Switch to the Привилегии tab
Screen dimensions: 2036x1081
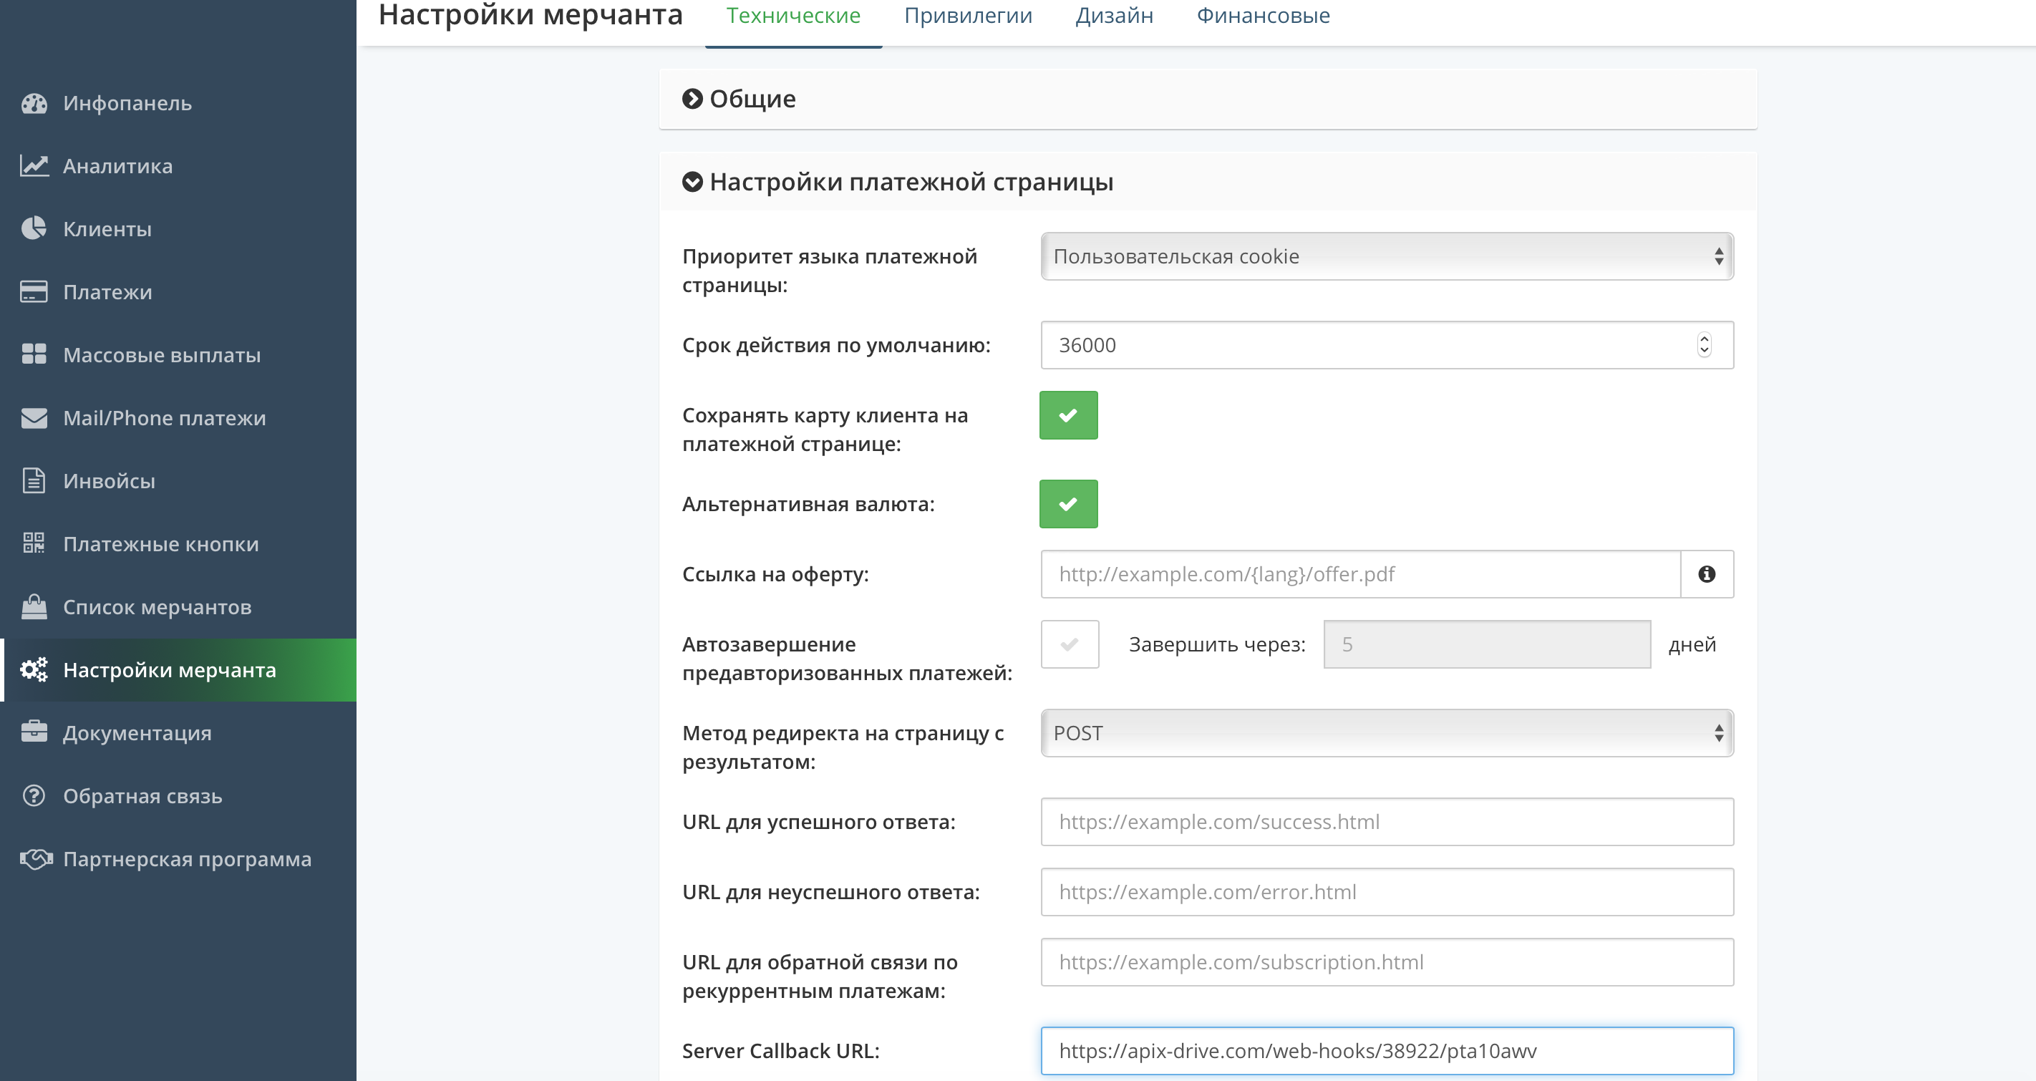point(967,16)
